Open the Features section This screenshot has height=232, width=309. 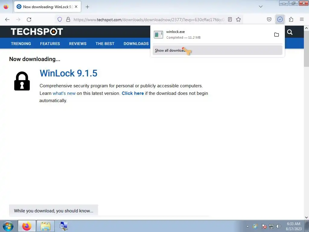tap(50, 43)
